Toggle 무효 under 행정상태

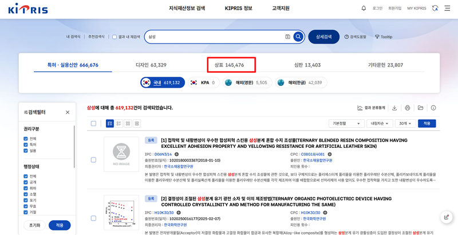[26, 206]
